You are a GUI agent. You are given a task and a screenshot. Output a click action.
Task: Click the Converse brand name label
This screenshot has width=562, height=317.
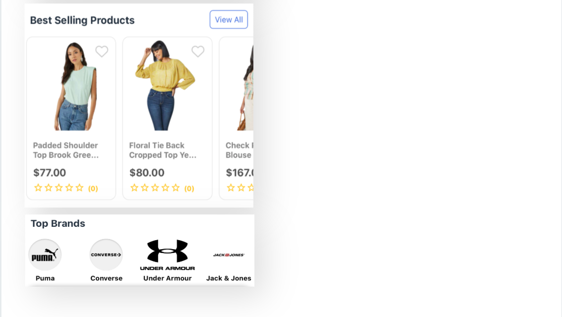tap(106, 278)
